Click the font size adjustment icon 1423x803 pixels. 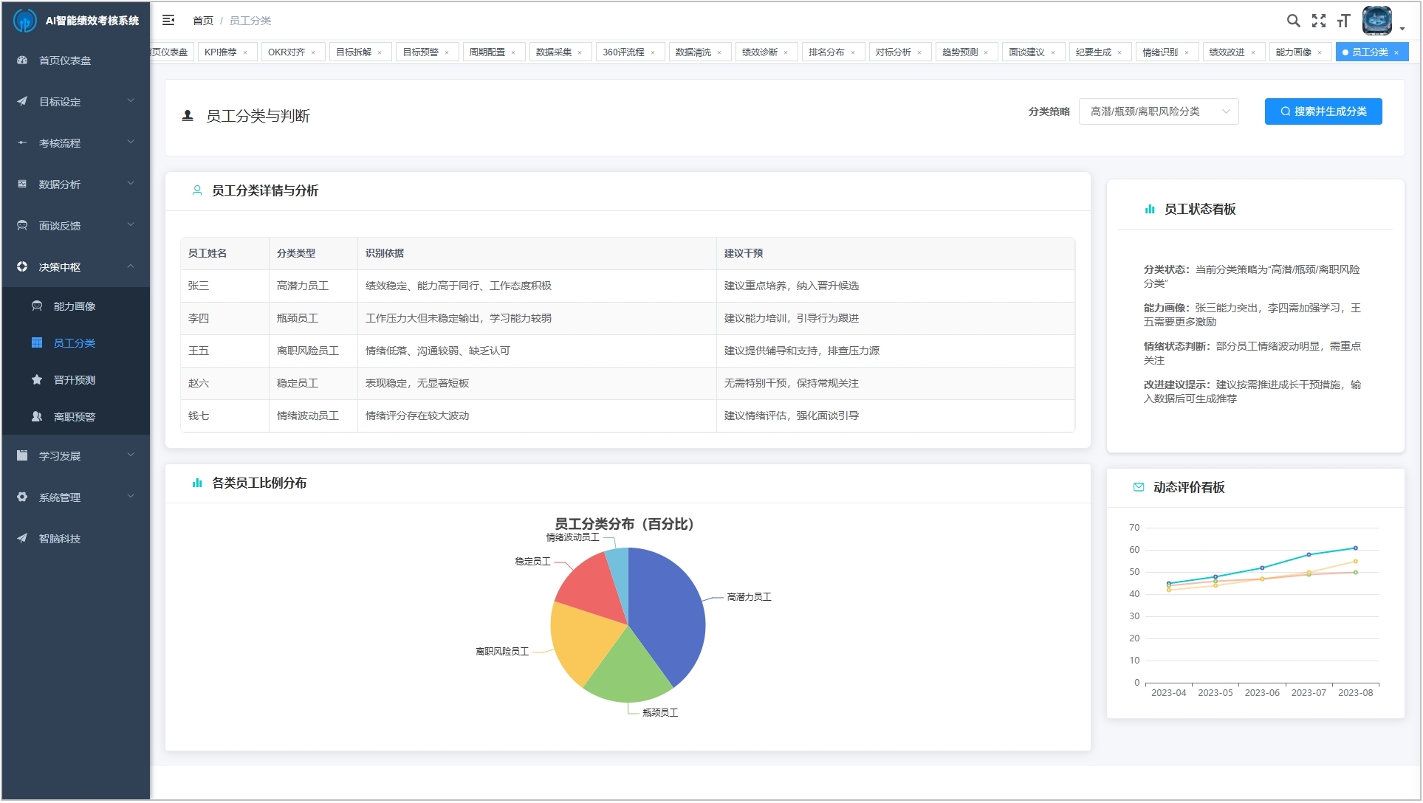1343,21
